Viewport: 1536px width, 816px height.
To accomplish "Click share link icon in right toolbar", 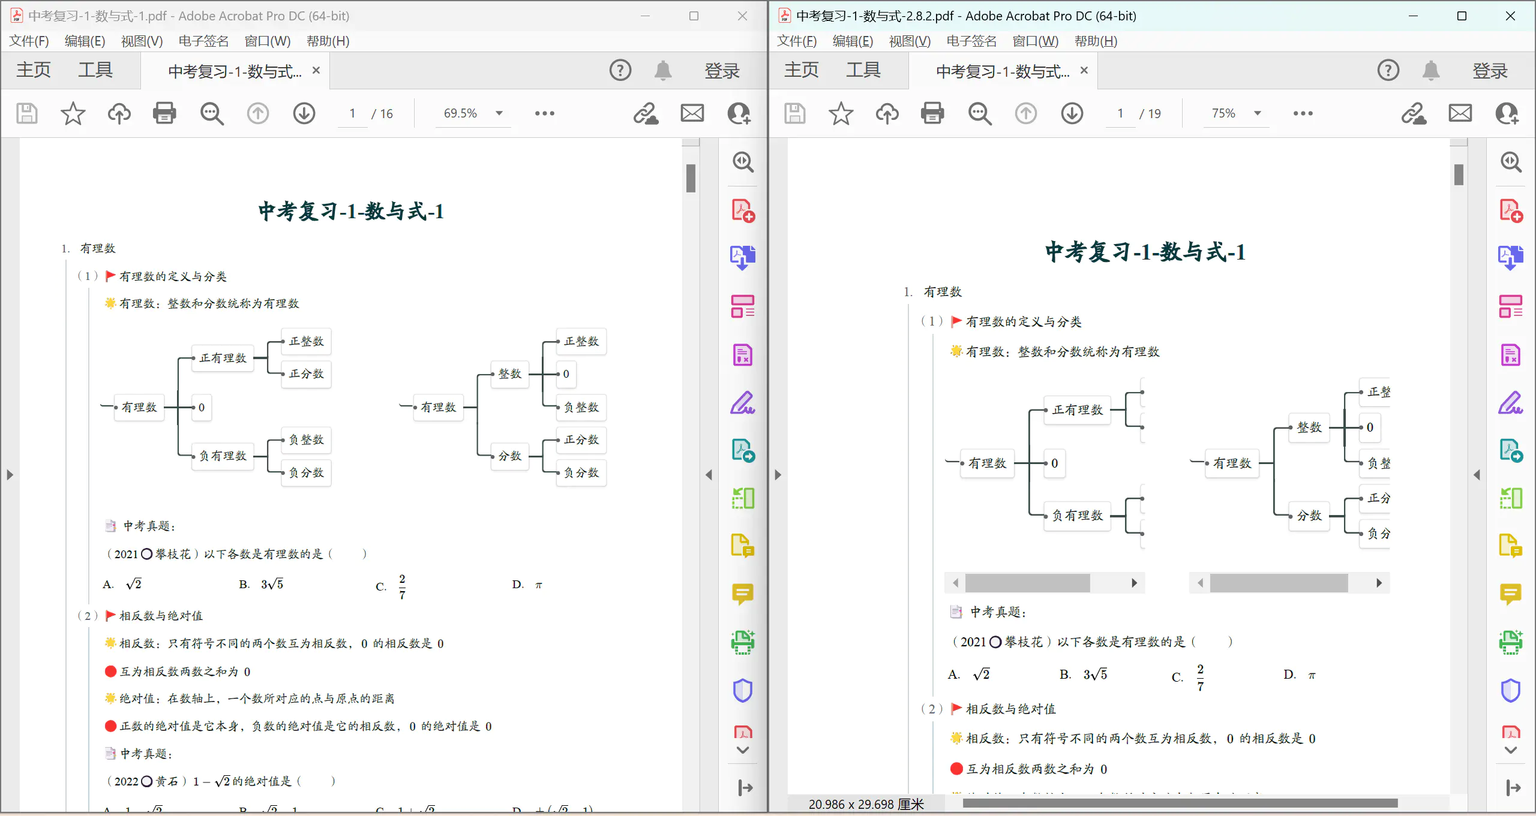I will 1413,113.
